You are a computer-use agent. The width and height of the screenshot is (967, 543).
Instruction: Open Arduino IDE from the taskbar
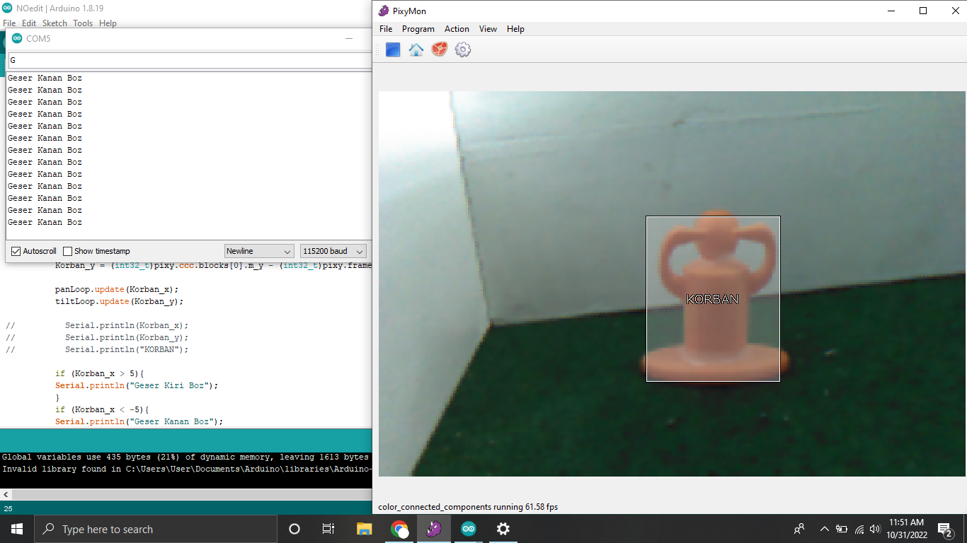coord(468,529)
